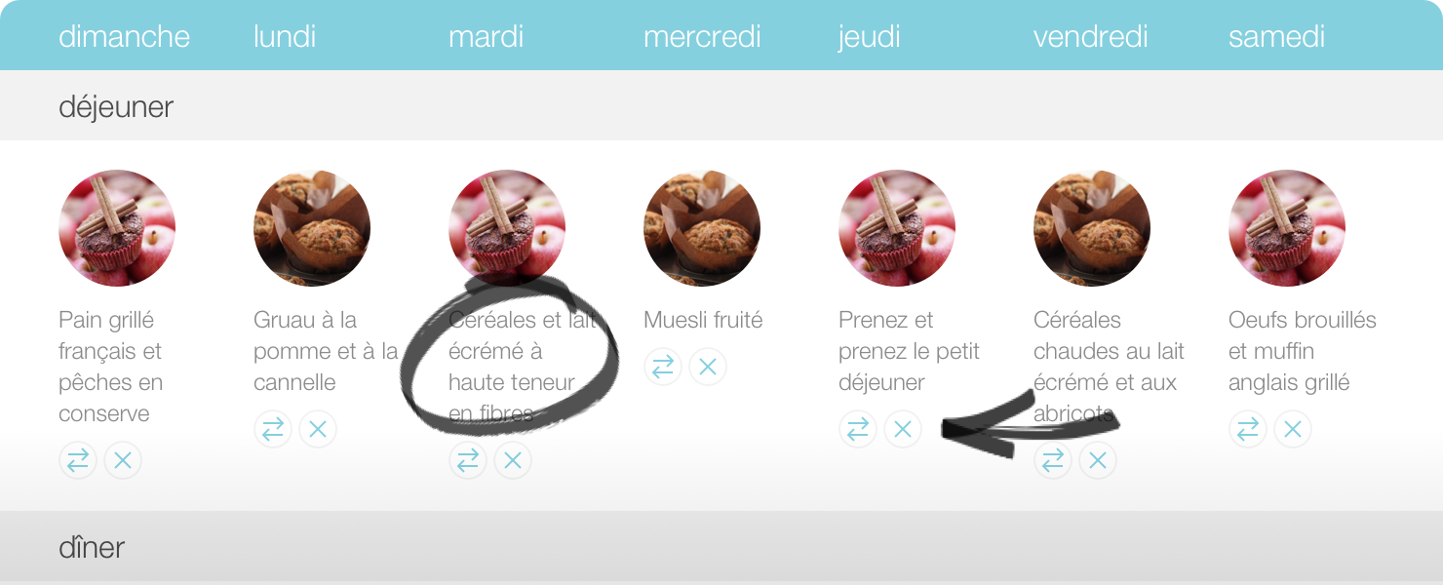Swap the jeudi breakfast meal
This screenshot has height=585, width=1443.
click(858, 429)
